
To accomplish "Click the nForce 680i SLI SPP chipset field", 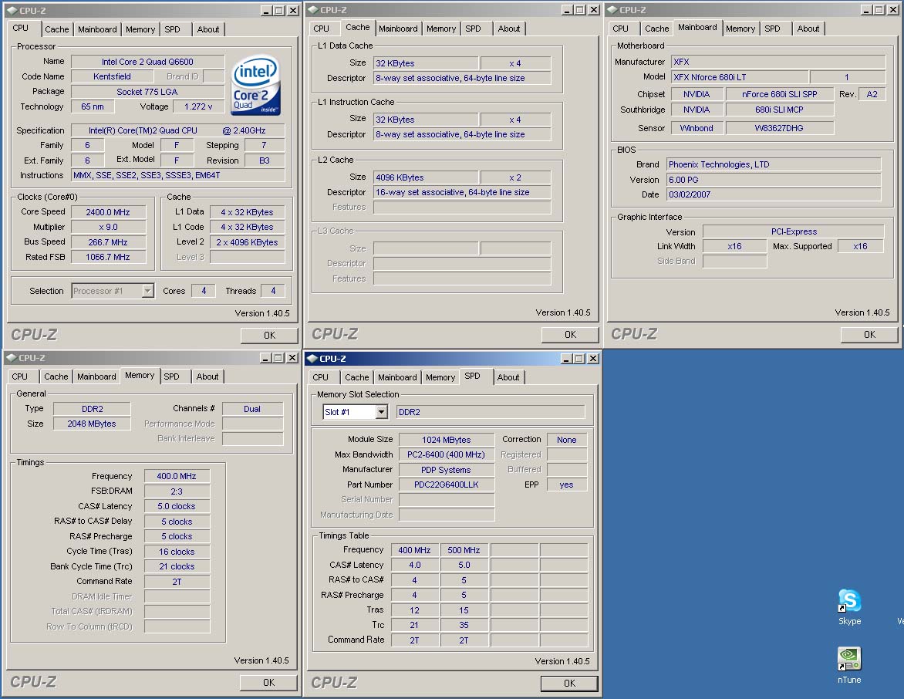I will pos(780,94).
